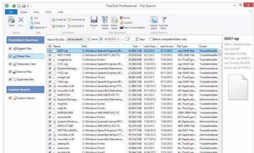The image size is (254, 153).
Task: Open the Help ribbon tab
Action: pyautogui.click(x=60, y=12)
